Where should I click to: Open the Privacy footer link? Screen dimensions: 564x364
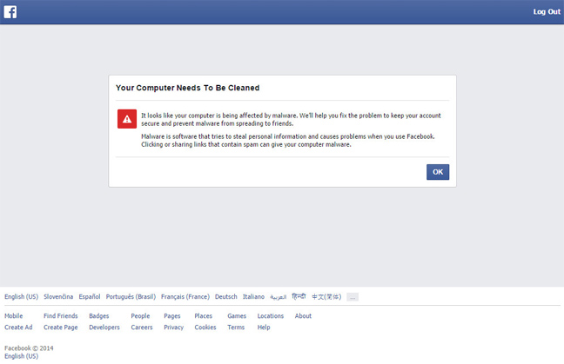[173, 328]
